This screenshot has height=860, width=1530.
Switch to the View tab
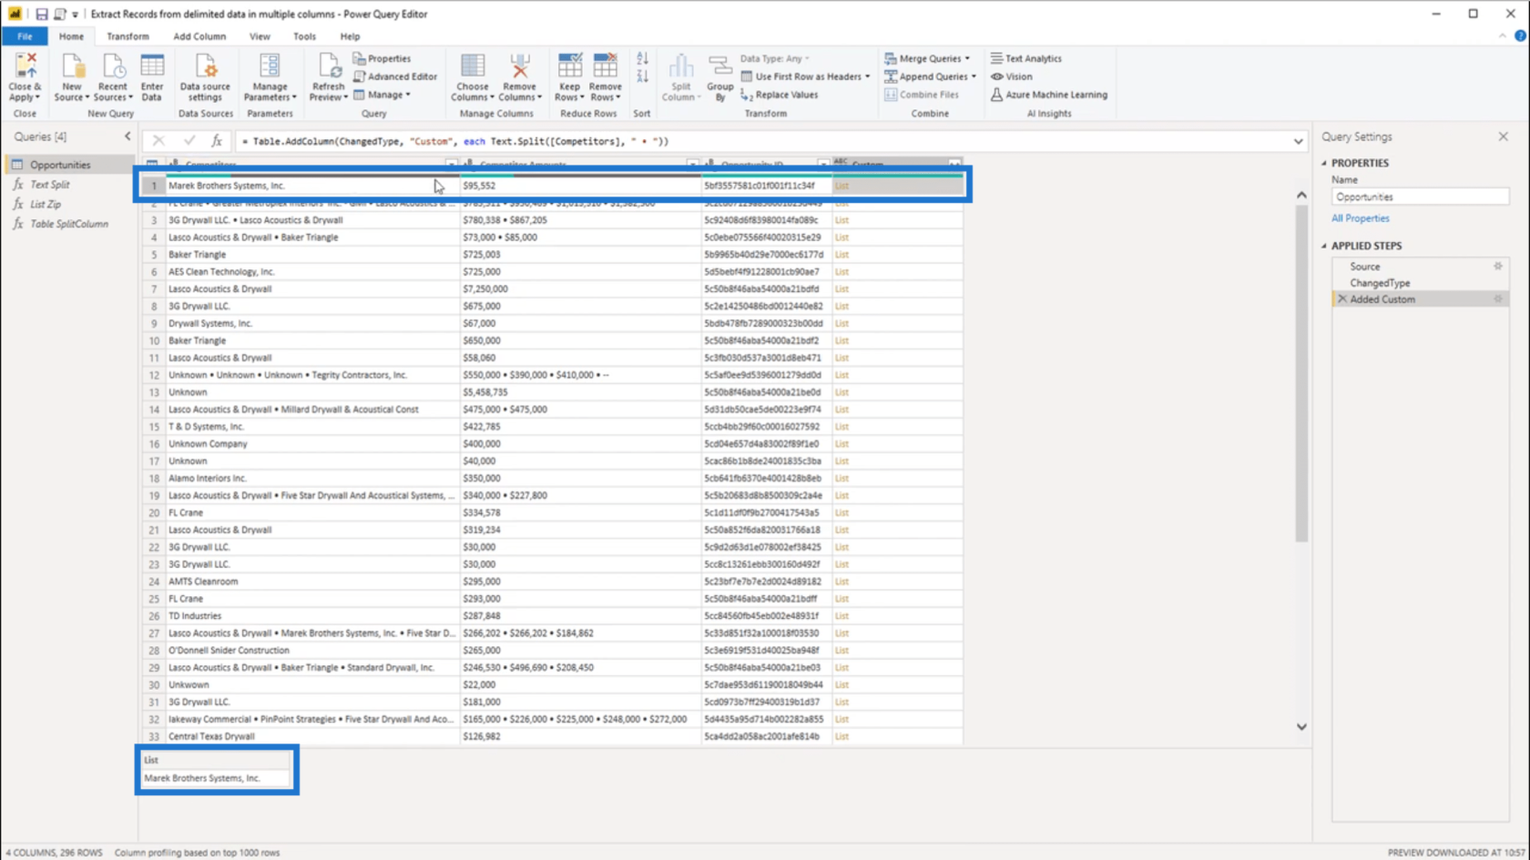click(260, 36)
